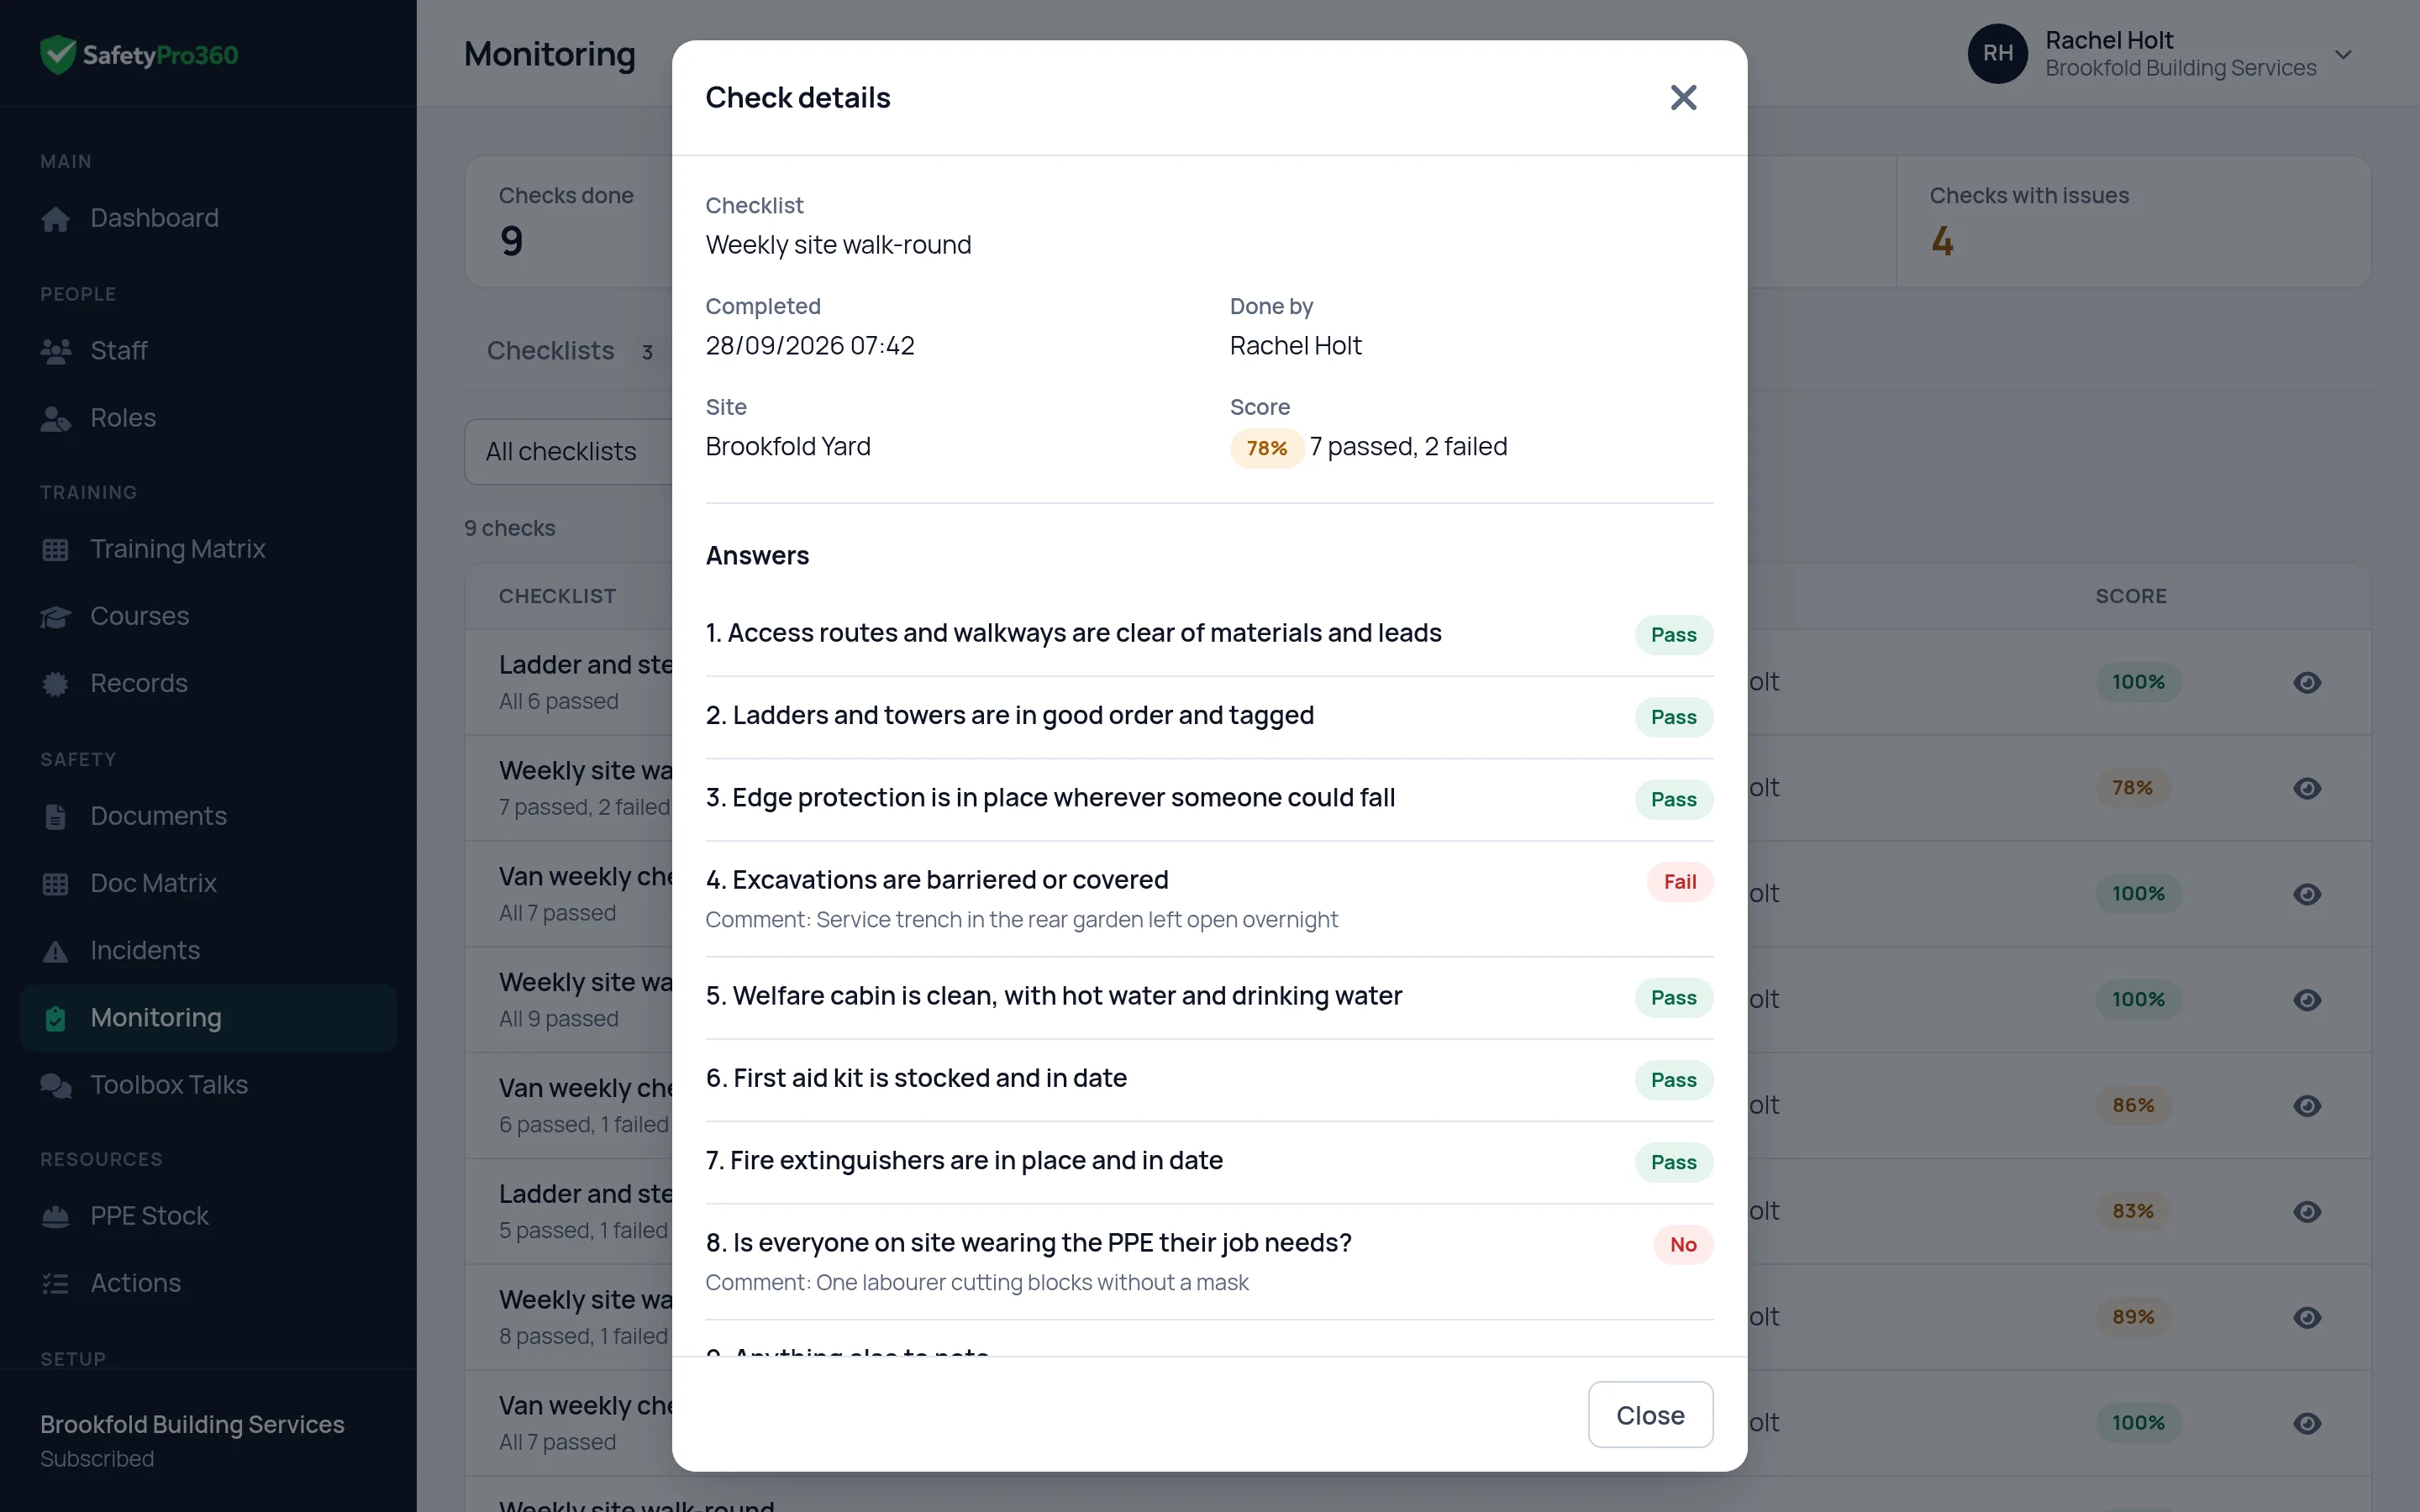2420x1512 pixels.
Task: Click the Dashboard home icon
Action: [x=55, y=218]
